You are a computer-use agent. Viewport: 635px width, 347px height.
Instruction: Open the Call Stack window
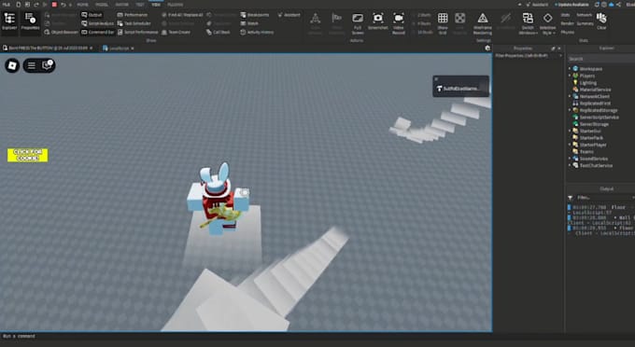click(219, 32)
